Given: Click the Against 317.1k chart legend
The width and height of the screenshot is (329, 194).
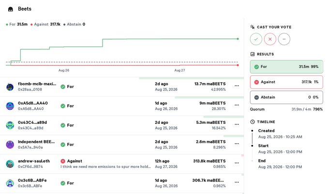Looking at the screenshot, I should click(45, 24).
